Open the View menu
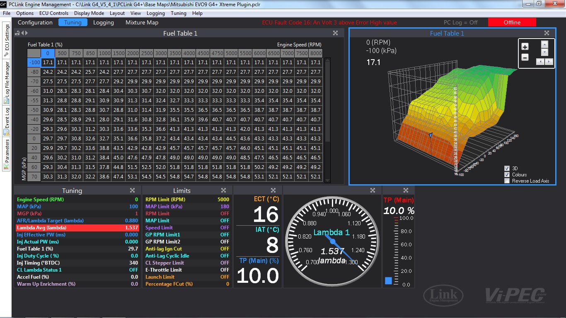This screenshot has width=566, height=318. (x=135, y=13)
